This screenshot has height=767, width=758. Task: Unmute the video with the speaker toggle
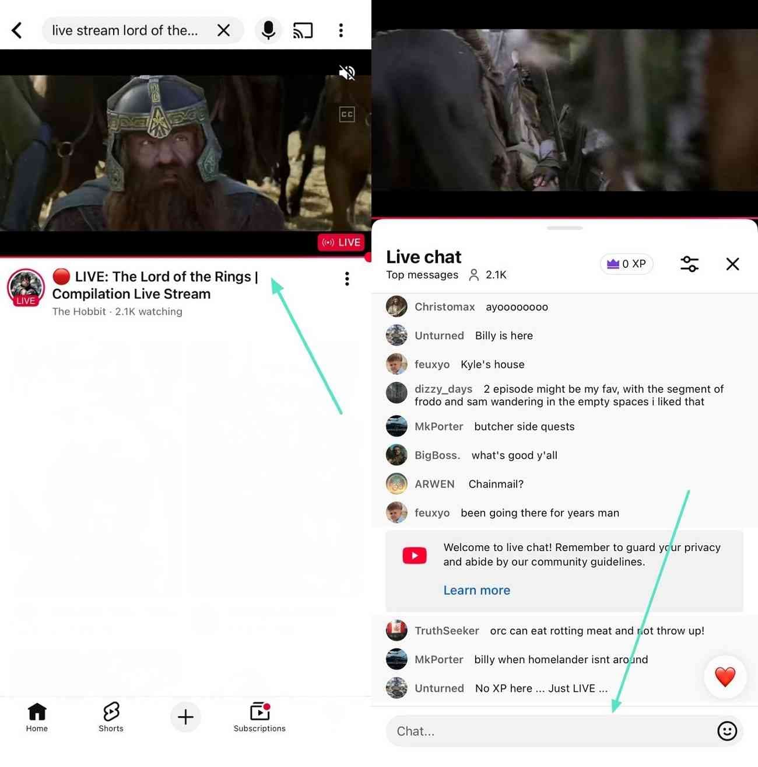[346, 72]
